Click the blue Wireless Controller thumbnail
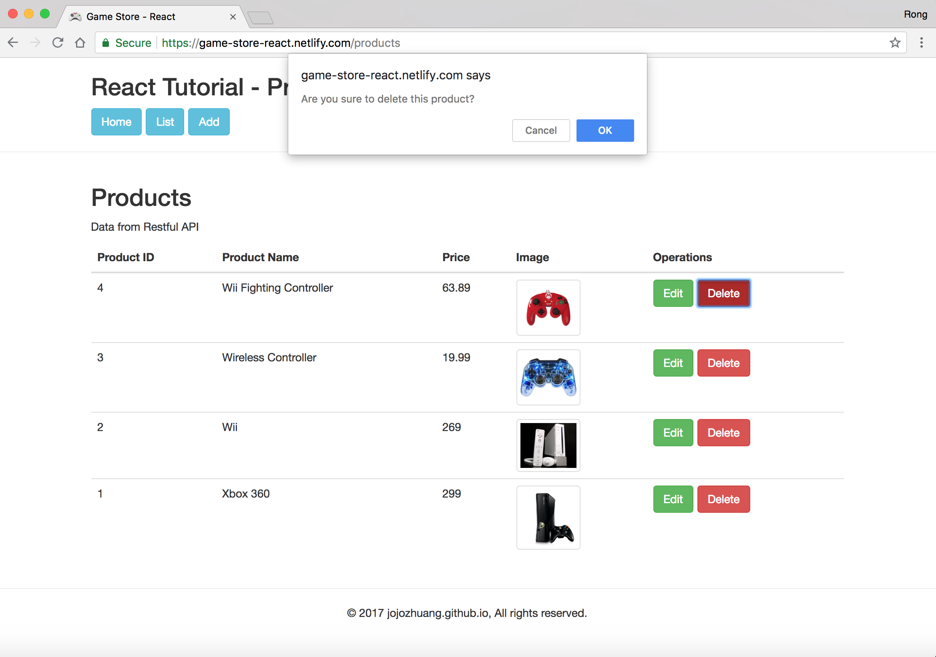 click(x=548, y=377)
